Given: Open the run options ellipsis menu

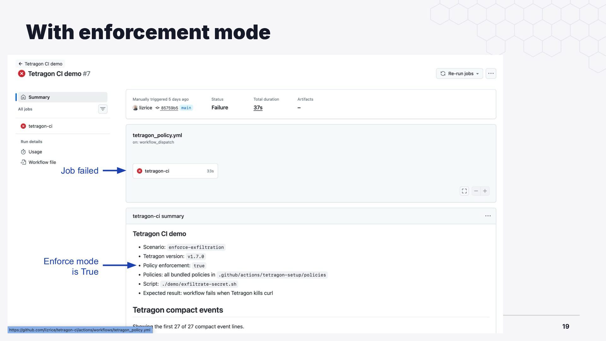Looking at the screenshot, I should coord(491,74).
